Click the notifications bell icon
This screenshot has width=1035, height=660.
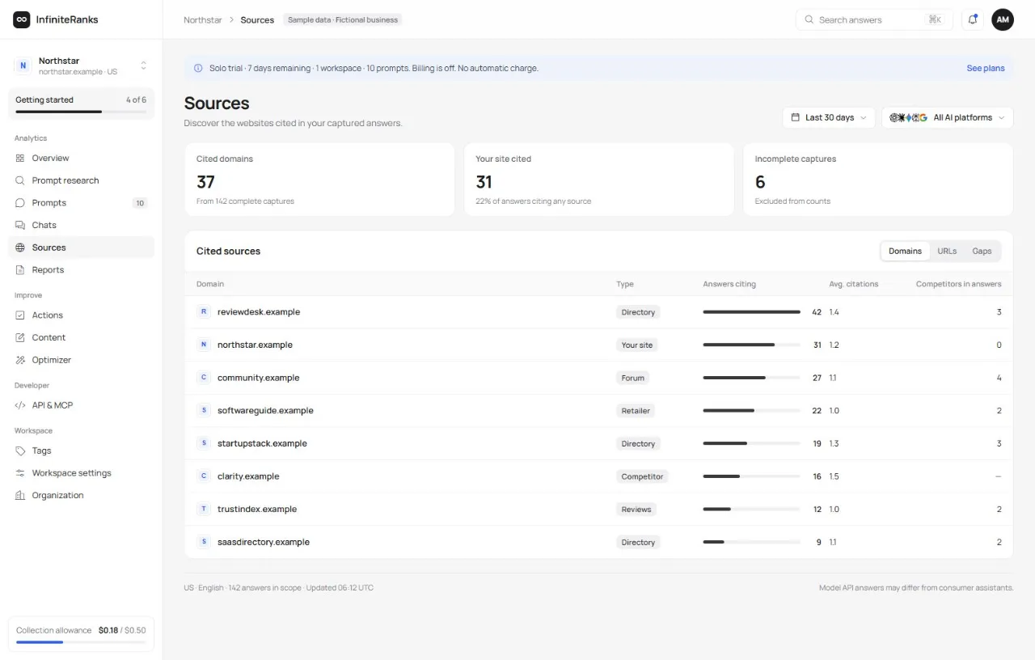[973, 19]
